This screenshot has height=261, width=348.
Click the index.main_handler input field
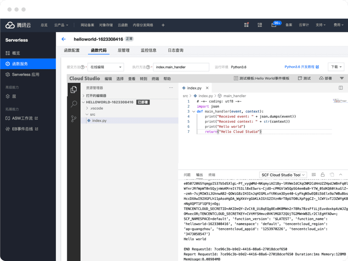181,67
